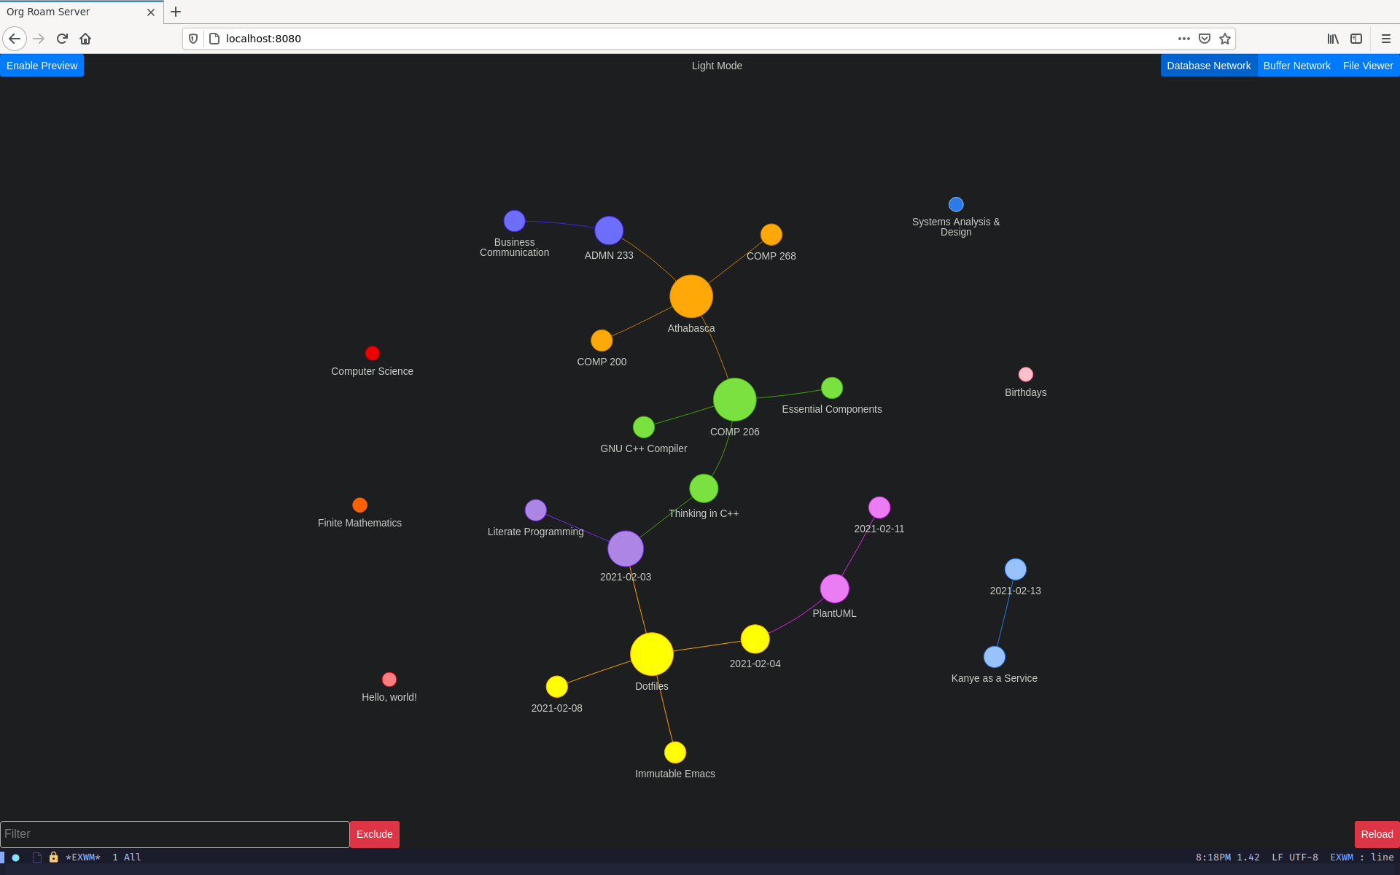The width and height of the screenshot is (1400, 875).
Task: Click the Database Network tab
Action: pos(1208,66)
